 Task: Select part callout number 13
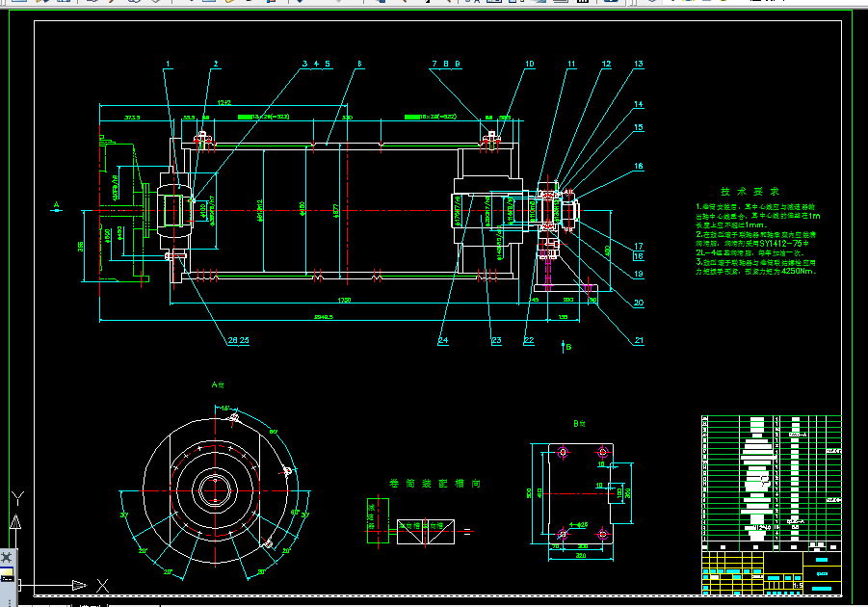[639, 64]
